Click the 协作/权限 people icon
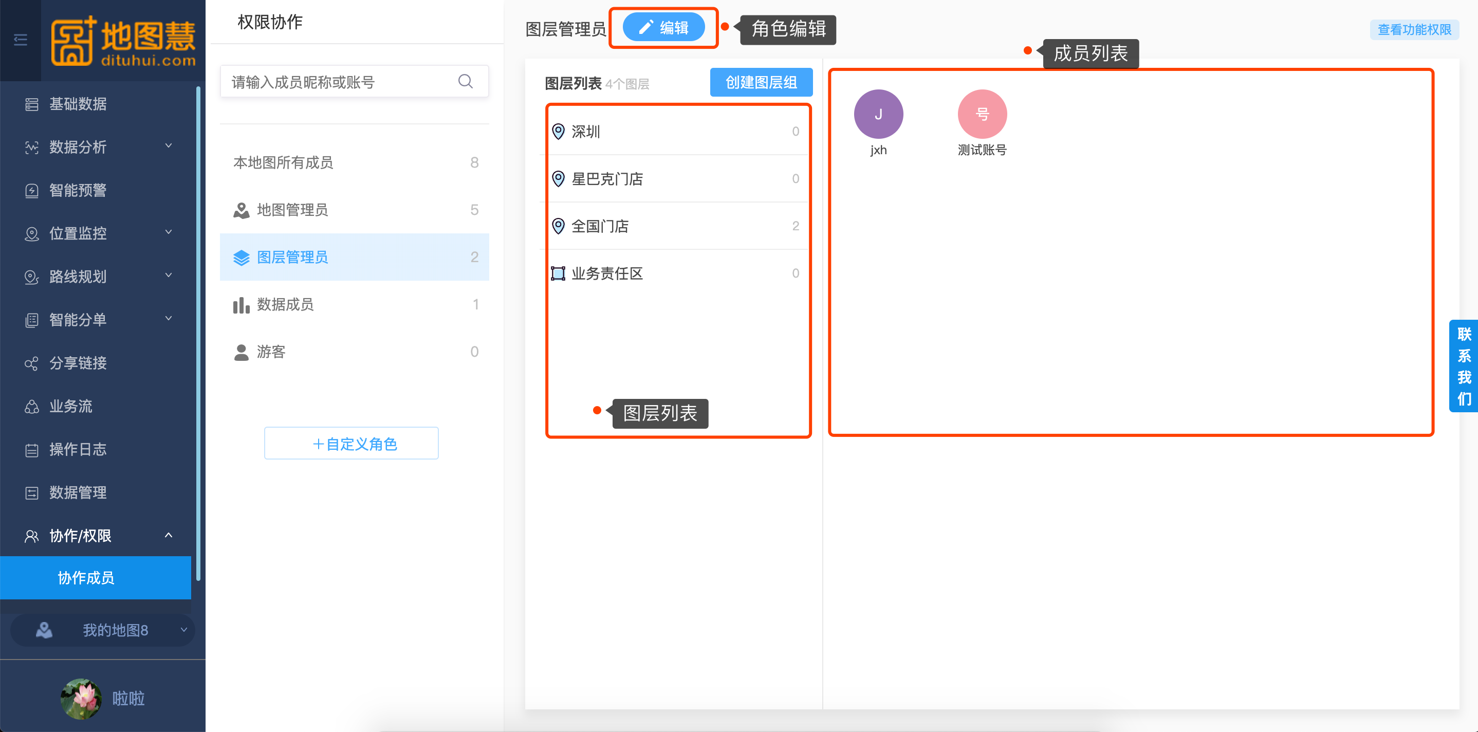The width and height of the screenshot is (1478, 732). point(31,536)
